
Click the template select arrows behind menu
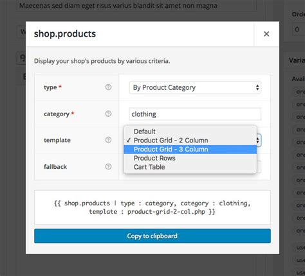click(x=259, y=141)
